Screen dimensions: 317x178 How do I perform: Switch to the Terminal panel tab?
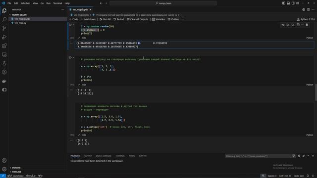pyautogui.click(x=120, y=156)
